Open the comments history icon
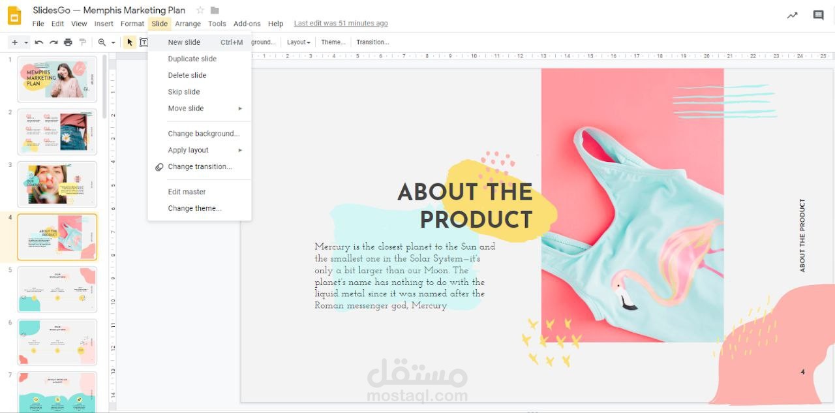This screenshot has width=835, height=413. coord(818,16)
